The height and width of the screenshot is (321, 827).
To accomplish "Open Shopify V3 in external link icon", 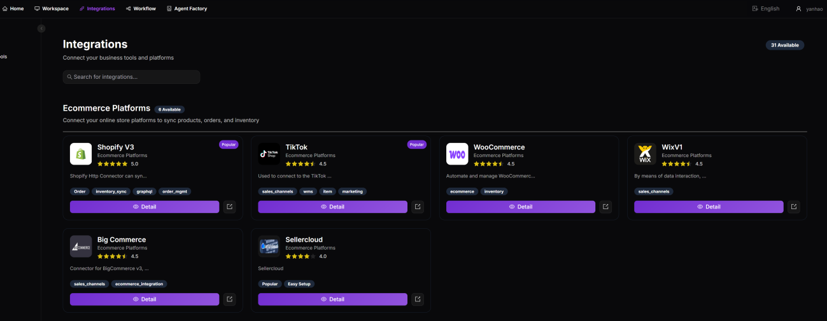I will pos(230,207).
